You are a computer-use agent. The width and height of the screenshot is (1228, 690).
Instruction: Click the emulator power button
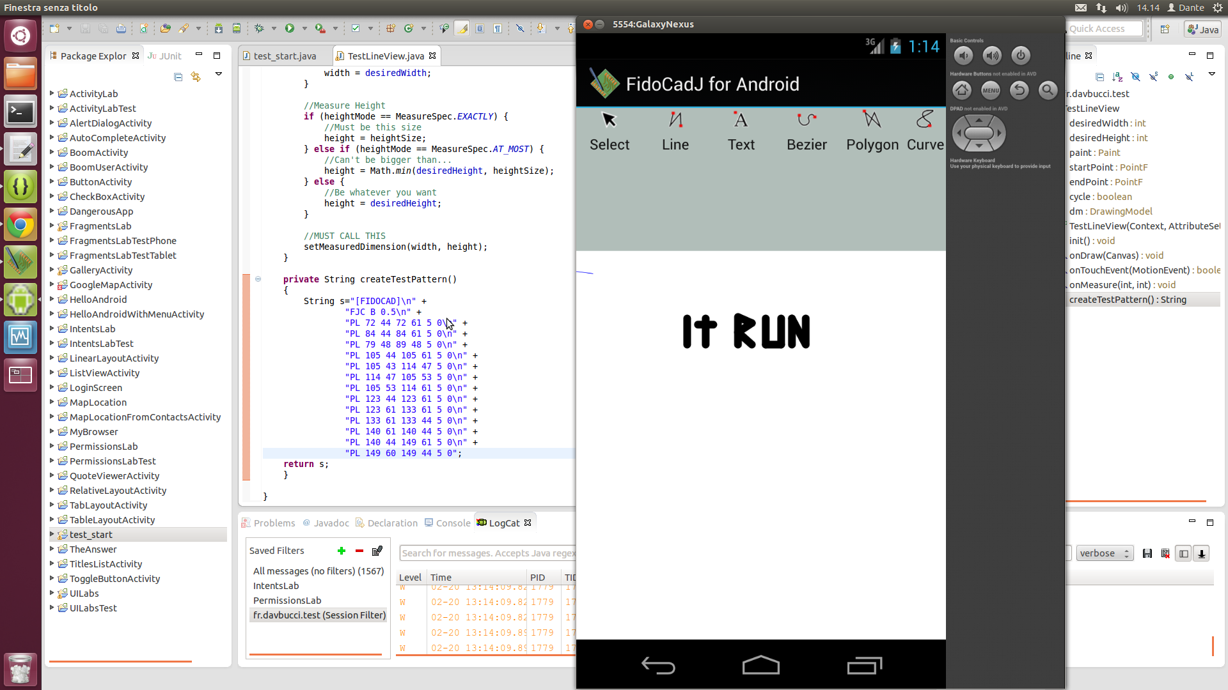pos(1021,56)
